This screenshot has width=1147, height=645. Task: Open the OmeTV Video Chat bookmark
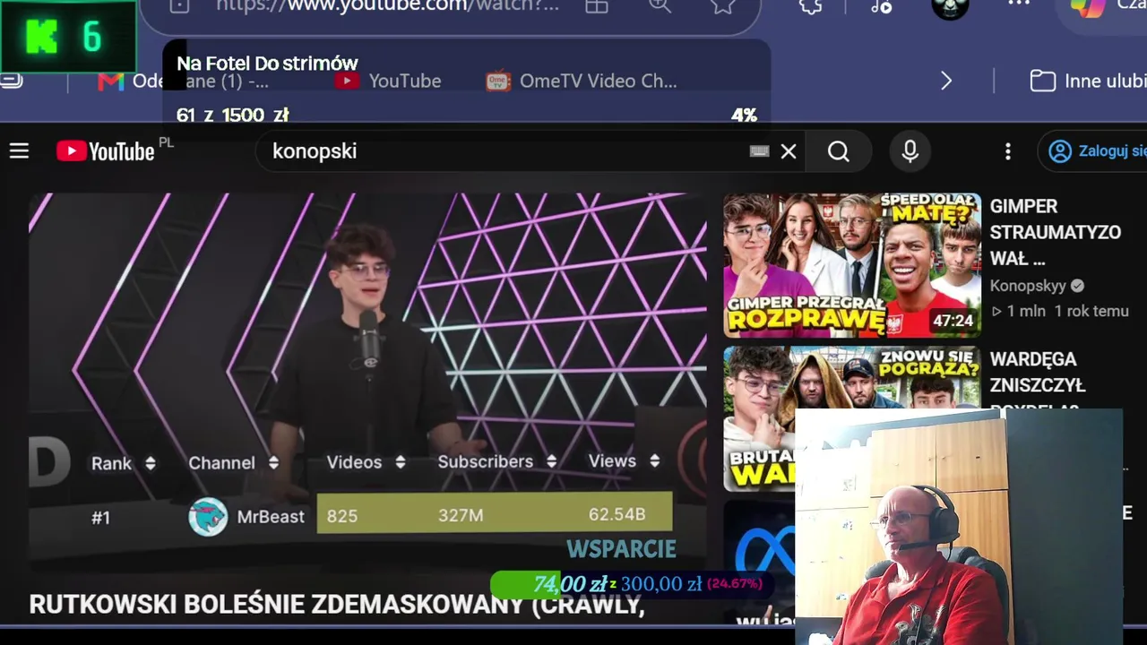582,81
